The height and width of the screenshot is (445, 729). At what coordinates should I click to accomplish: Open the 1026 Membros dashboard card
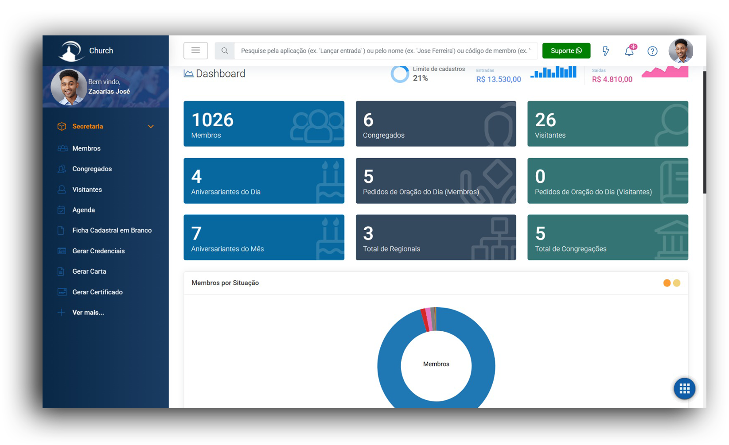click(264, 124)
